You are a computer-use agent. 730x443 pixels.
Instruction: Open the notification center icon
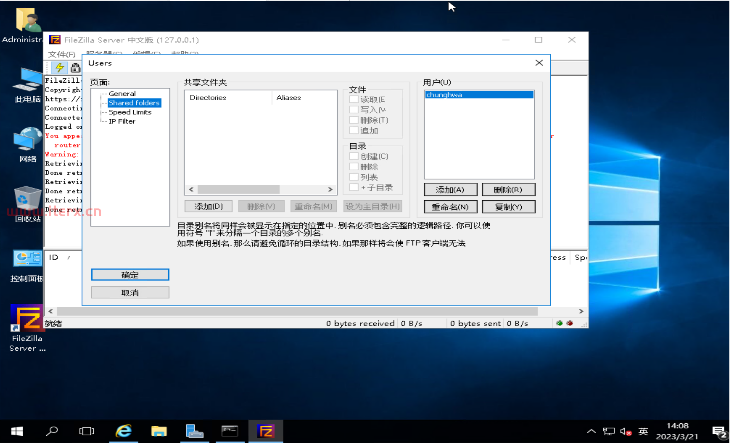719,432
